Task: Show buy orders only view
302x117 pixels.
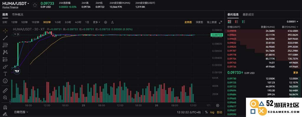Action: point(243,22)
